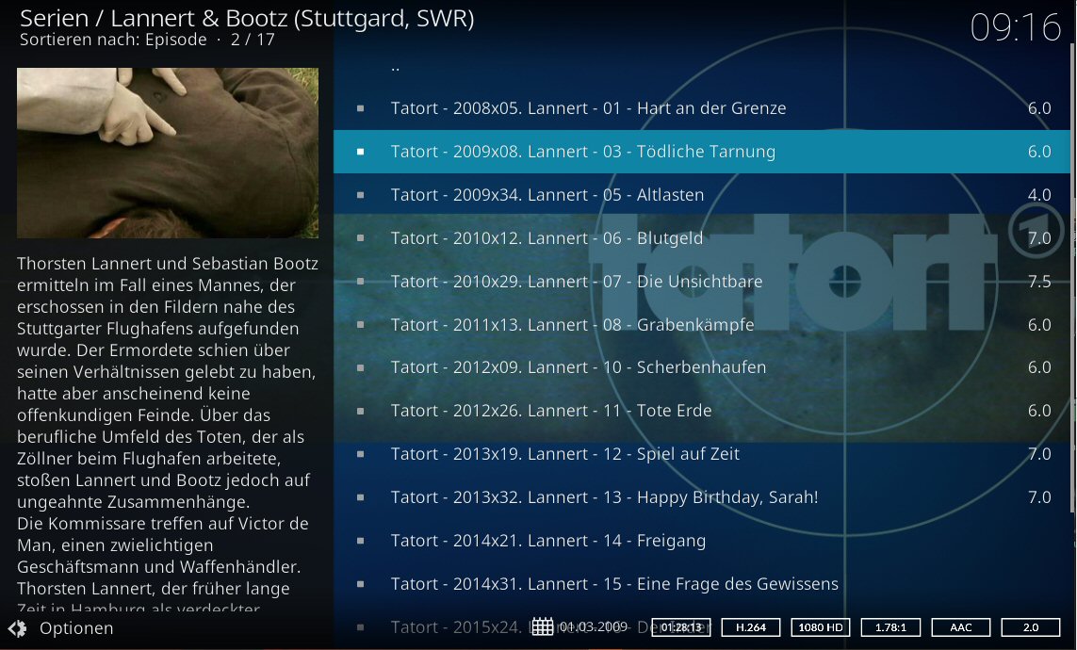
Task: Click the bullet icon beside 'Blutgeld'
Action: pos(361,237)
